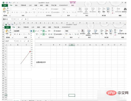Open the font size dropdown arrow showing 16
131x101 pixels.
[x=34, y=31]
